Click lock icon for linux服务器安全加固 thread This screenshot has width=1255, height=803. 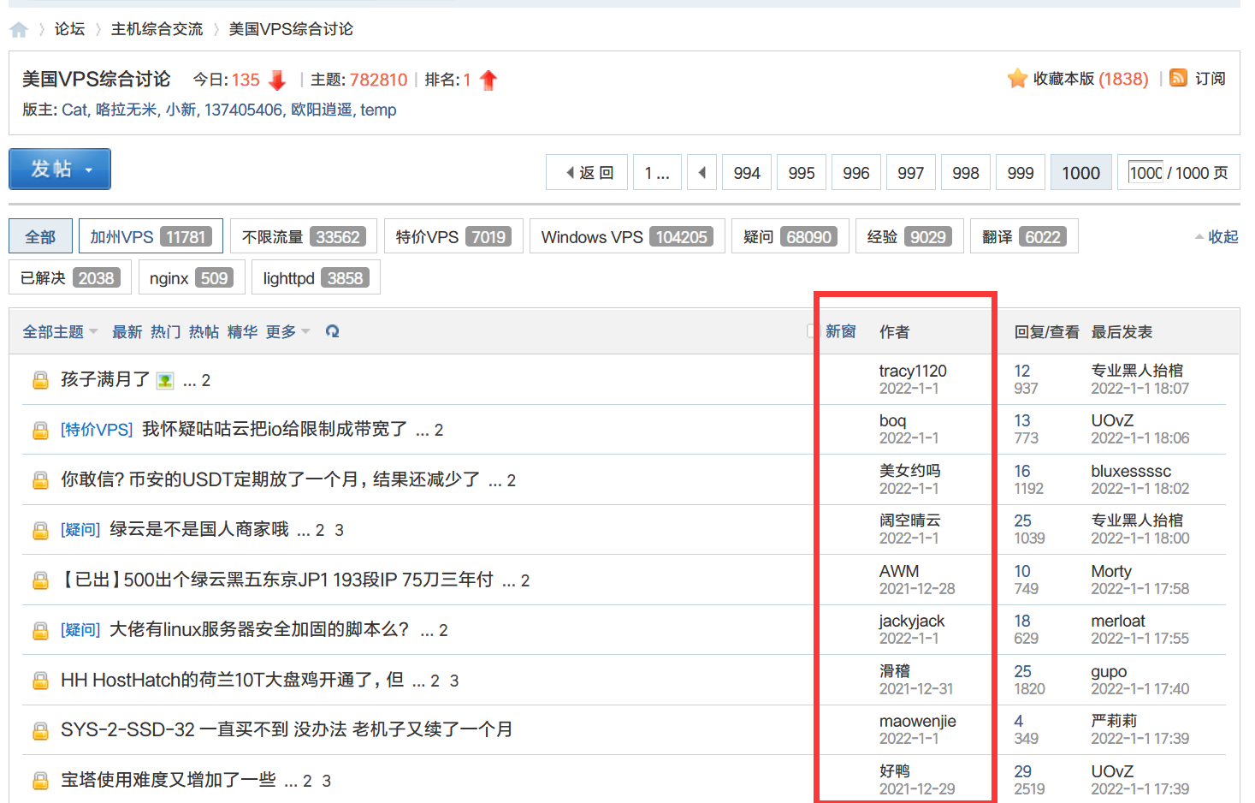tap(40, 631)
